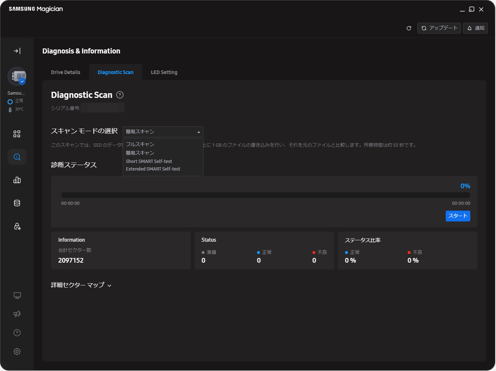This screenshot has width=496, height=371.
Task: Open the Security lock icon in sidebar
Action: pyautogui.click(x=17, y=226)
